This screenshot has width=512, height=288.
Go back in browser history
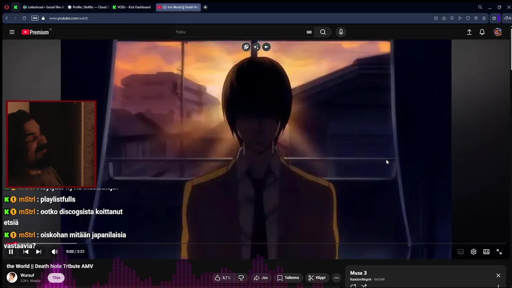click(6, 18)
